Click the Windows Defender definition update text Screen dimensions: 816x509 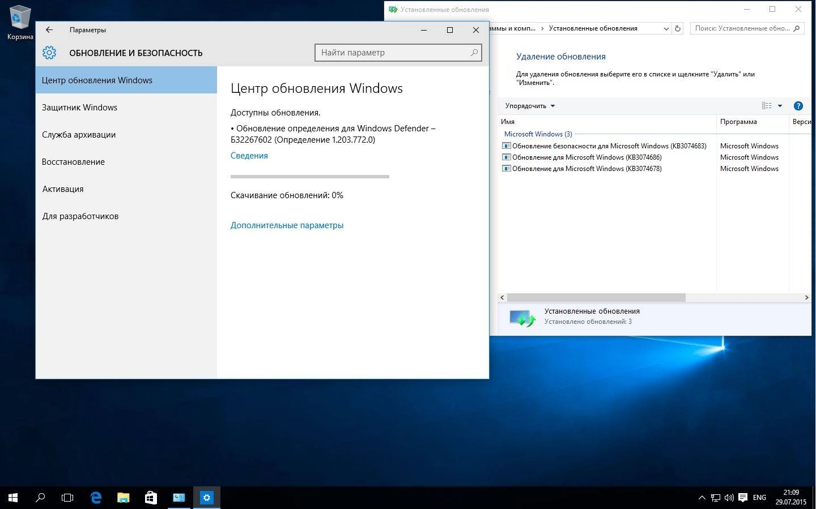coord(333,134)
